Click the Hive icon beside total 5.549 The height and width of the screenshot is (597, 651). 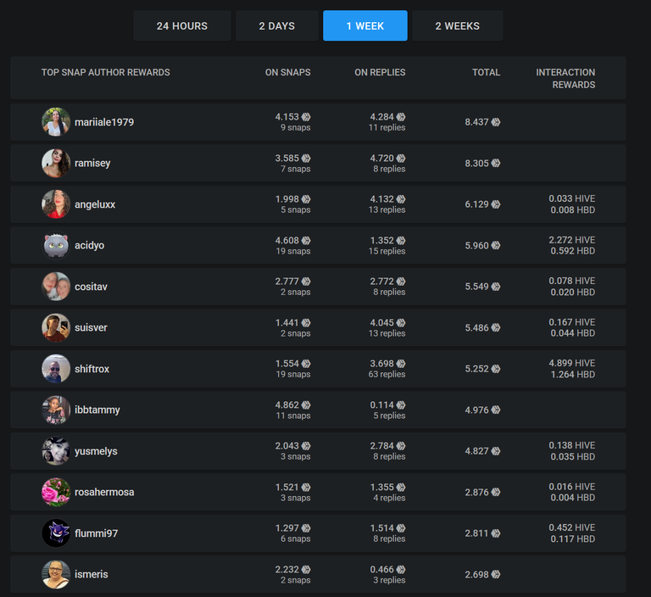point(496,287)
